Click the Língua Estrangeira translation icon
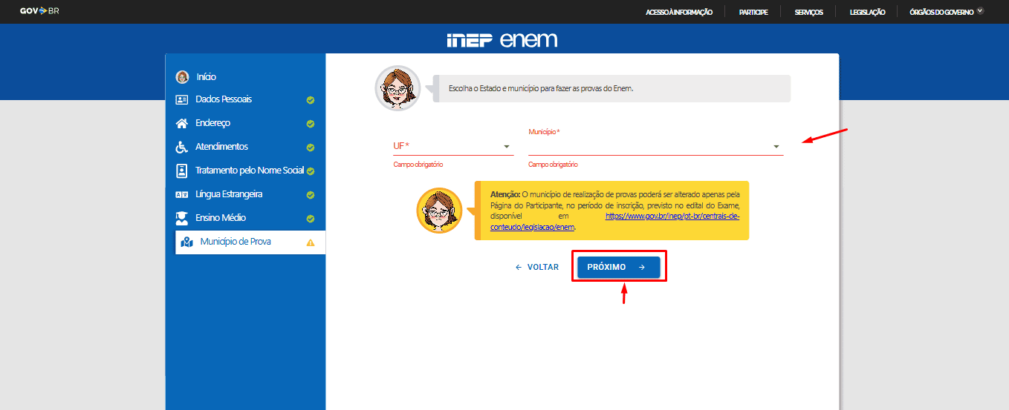Viewport: 1009px width, 410px height. pyautogui.click(x=182, y=194)
